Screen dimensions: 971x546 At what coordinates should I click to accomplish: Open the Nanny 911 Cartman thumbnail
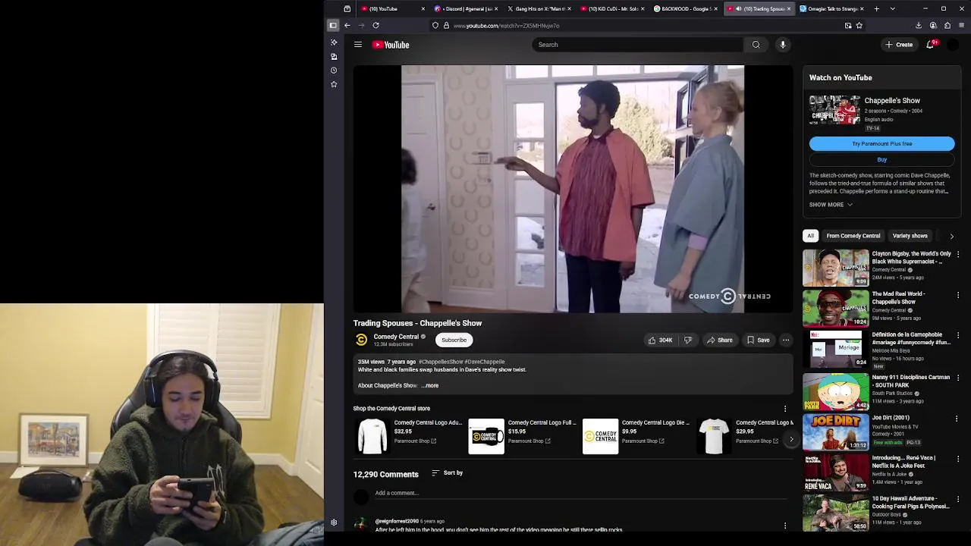tap(835, 391)
